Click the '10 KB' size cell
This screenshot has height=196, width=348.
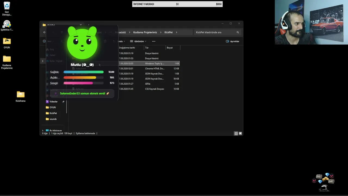(x=176, y=89)
